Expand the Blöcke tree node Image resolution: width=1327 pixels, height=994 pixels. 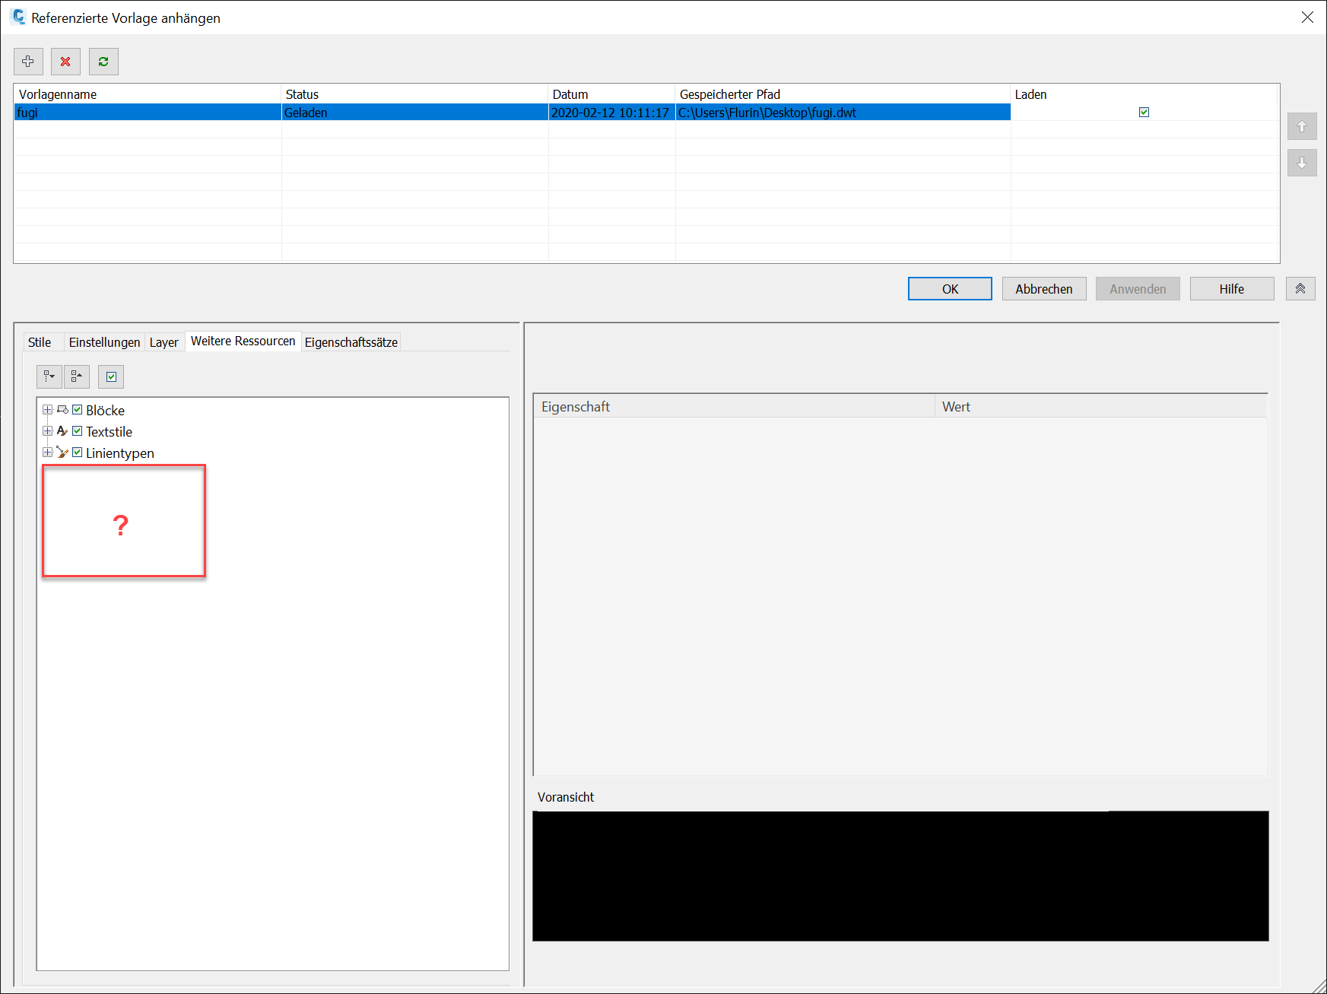point(47,410)
